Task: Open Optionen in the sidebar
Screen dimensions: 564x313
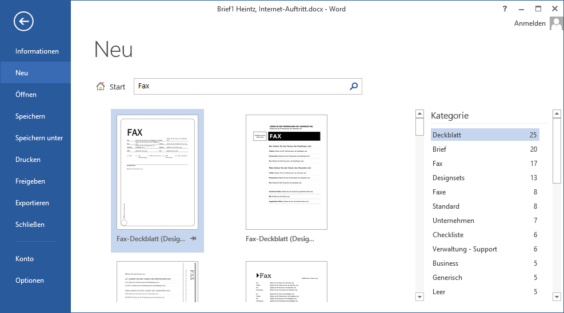Action: (30, 281)
